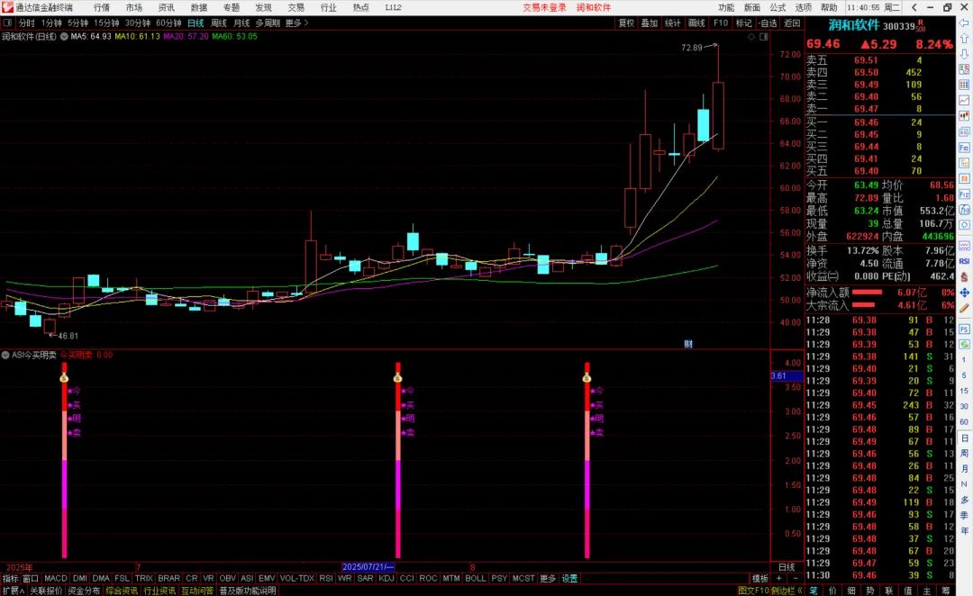Click the 2025/07/21 date marker on timeline
The width and height of the screenshot is (973, 596).
coord(368,567)
